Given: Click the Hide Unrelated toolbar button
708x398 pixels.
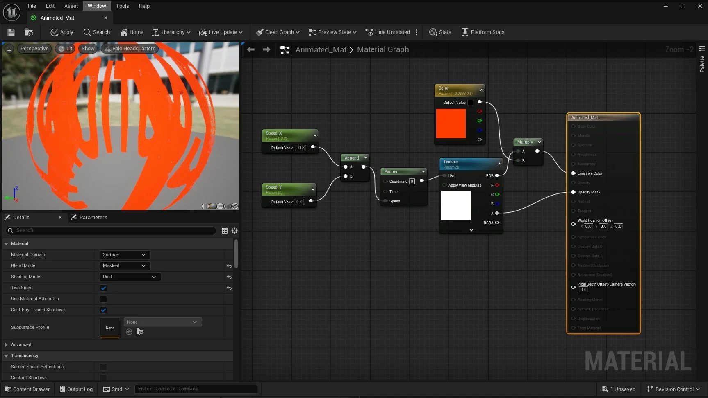Looking at the screenshot, I should tap(387, 32).
